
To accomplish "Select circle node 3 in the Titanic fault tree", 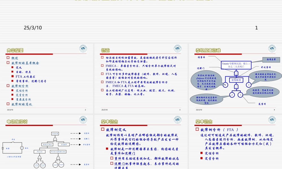I will tap(249, 85).
